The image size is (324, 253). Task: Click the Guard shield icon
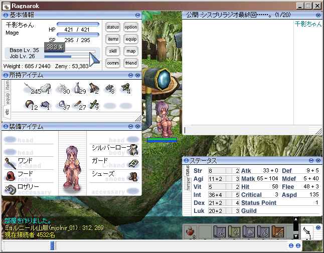134,163
